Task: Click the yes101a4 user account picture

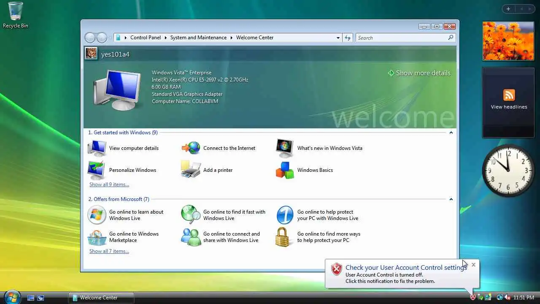Action: 91,53
